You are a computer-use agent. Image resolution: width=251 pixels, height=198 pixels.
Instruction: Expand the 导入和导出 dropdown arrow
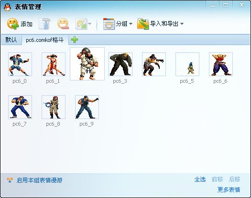click(x=182, y=24)
